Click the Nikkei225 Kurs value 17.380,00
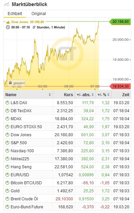This screenshot has height=213, width=134. pyautogui.click(x=64, y=159)
